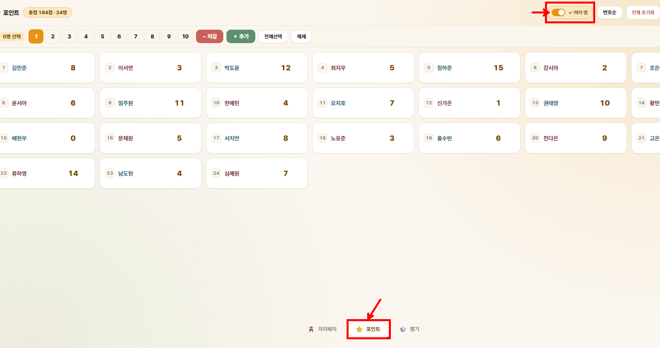
Task: Select the 정하준 card with 15 points
Action: 470,68
